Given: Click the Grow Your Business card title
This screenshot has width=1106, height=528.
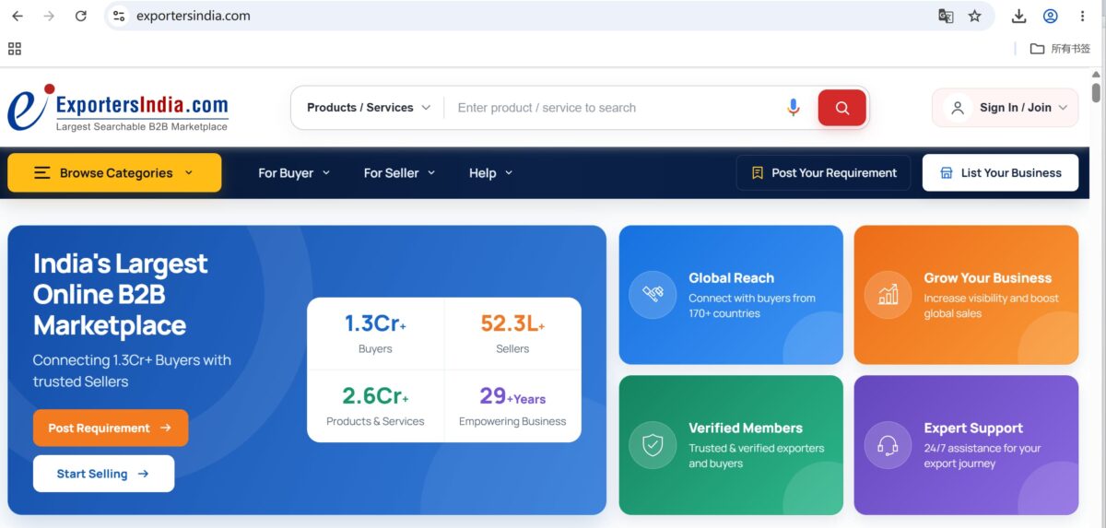Looking at the screenshot, I should click(987, 277).
